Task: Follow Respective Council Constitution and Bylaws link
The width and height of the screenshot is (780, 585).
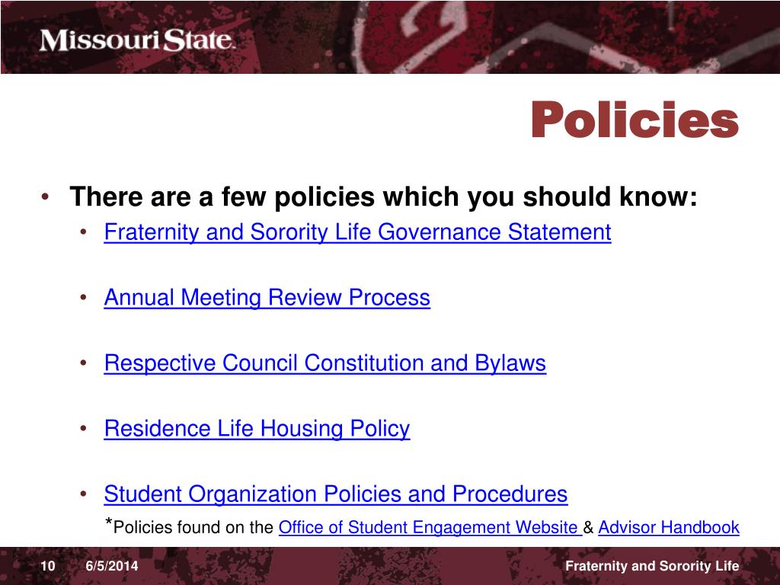Action: tap(324, 363)
